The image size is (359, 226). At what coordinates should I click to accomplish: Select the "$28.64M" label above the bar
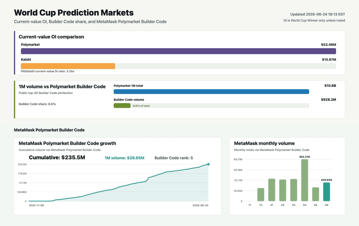point(326,180)
